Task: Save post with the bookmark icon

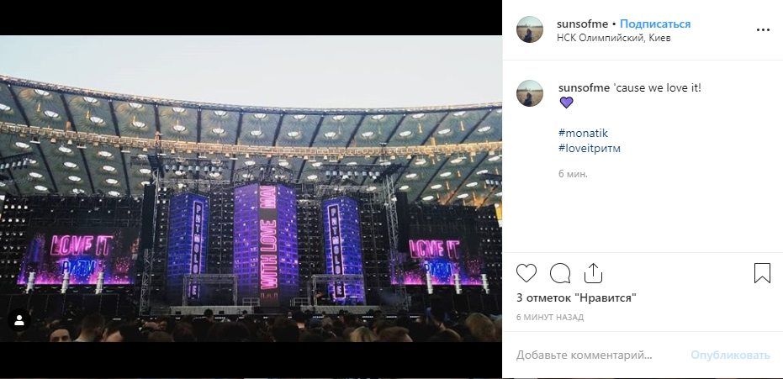Action: click(762, 273)
